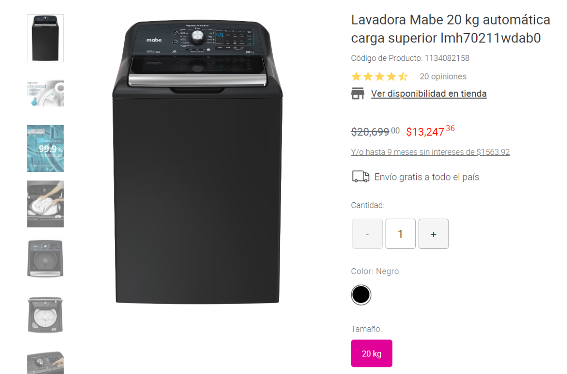The height and width of the screenshot is (374, 567).
Task: Click the store availability shop icon
Action: click(358, 93)
